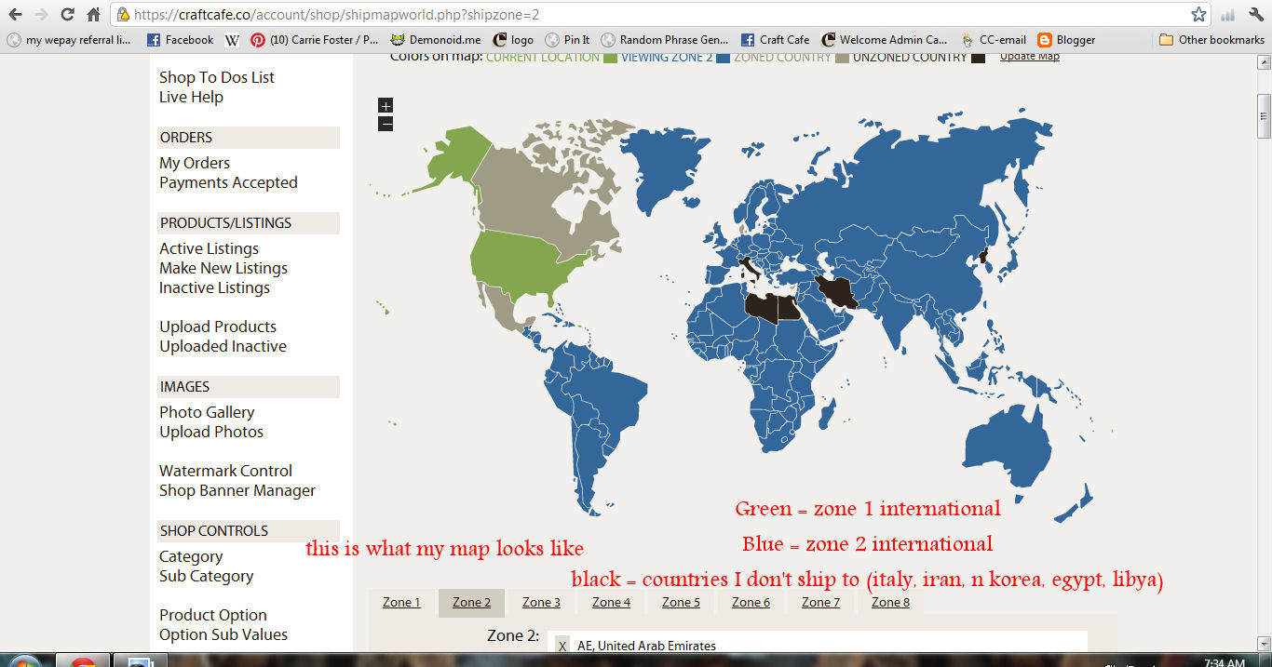1272x667 pixels.
Task: Go to My Orders
Action: [x=195, y=163]
